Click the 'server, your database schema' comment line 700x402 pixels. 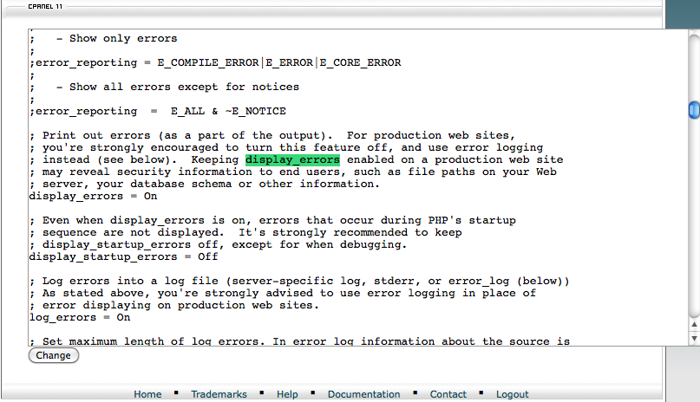[x=205, y=184]
